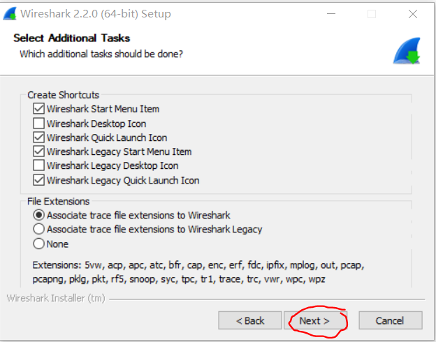Click 'Wireshark 2.2.0 (64-bit) Setup' title text
This screenshot has height=342, width=436.
coord(96,14)
